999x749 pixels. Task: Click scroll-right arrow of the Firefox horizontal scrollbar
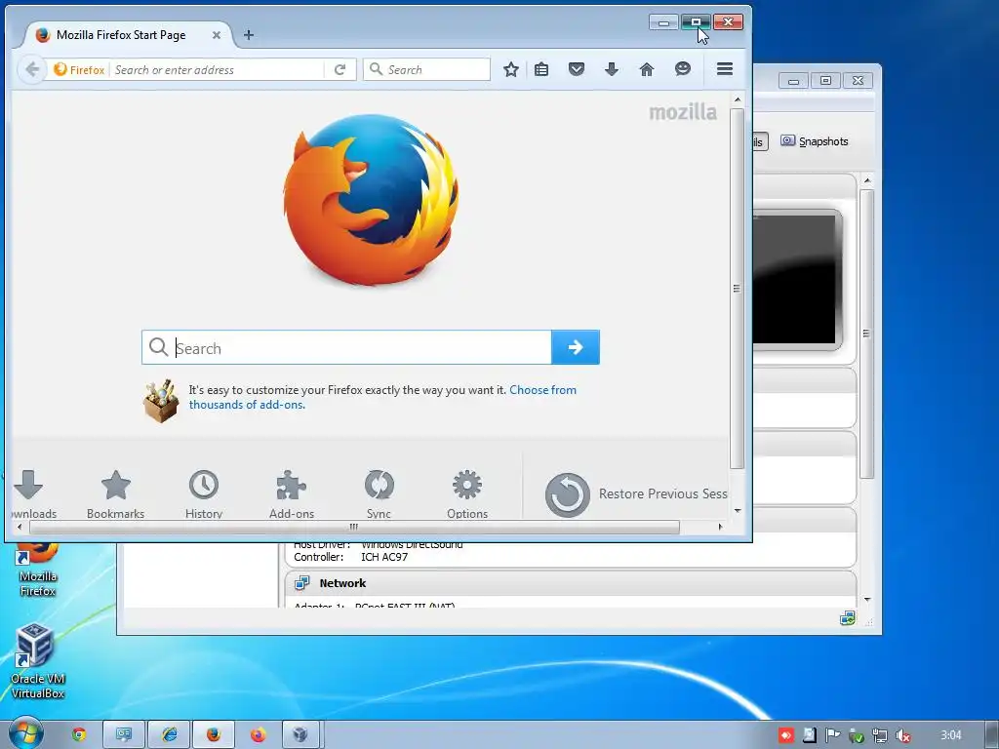(721, 527)
